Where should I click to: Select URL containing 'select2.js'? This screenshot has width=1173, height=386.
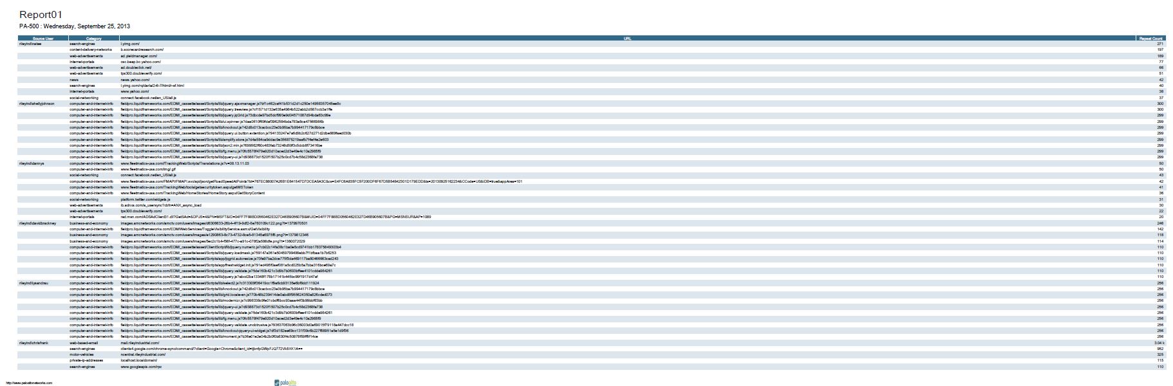click(x=220, y=283)
